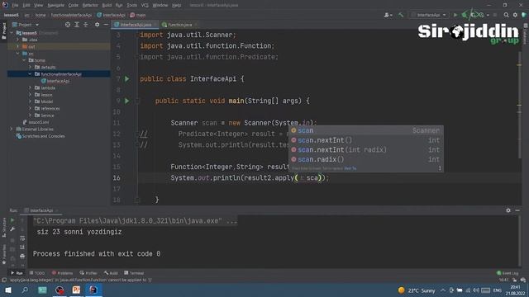Click the volume icon in system tray
This screenshot has height=297, width=529.
click(476, 290)
